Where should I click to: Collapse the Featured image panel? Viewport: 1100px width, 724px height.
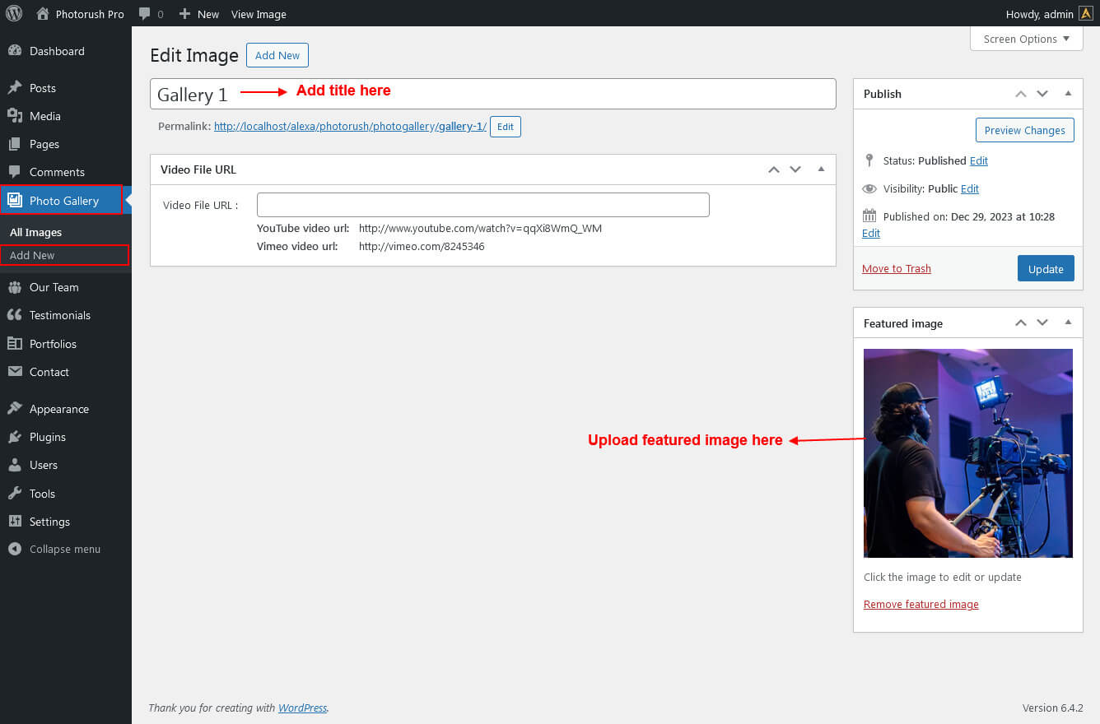coord(1068,323)
